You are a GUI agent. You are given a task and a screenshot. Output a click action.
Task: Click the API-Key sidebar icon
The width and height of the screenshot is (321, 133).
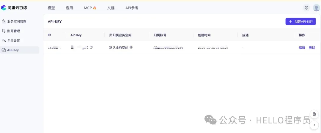(4, 50)
